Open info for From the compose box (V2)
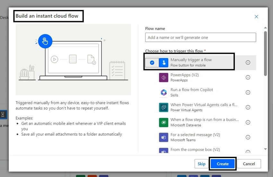Screen dimensions: 273x177 coord(248,152)
